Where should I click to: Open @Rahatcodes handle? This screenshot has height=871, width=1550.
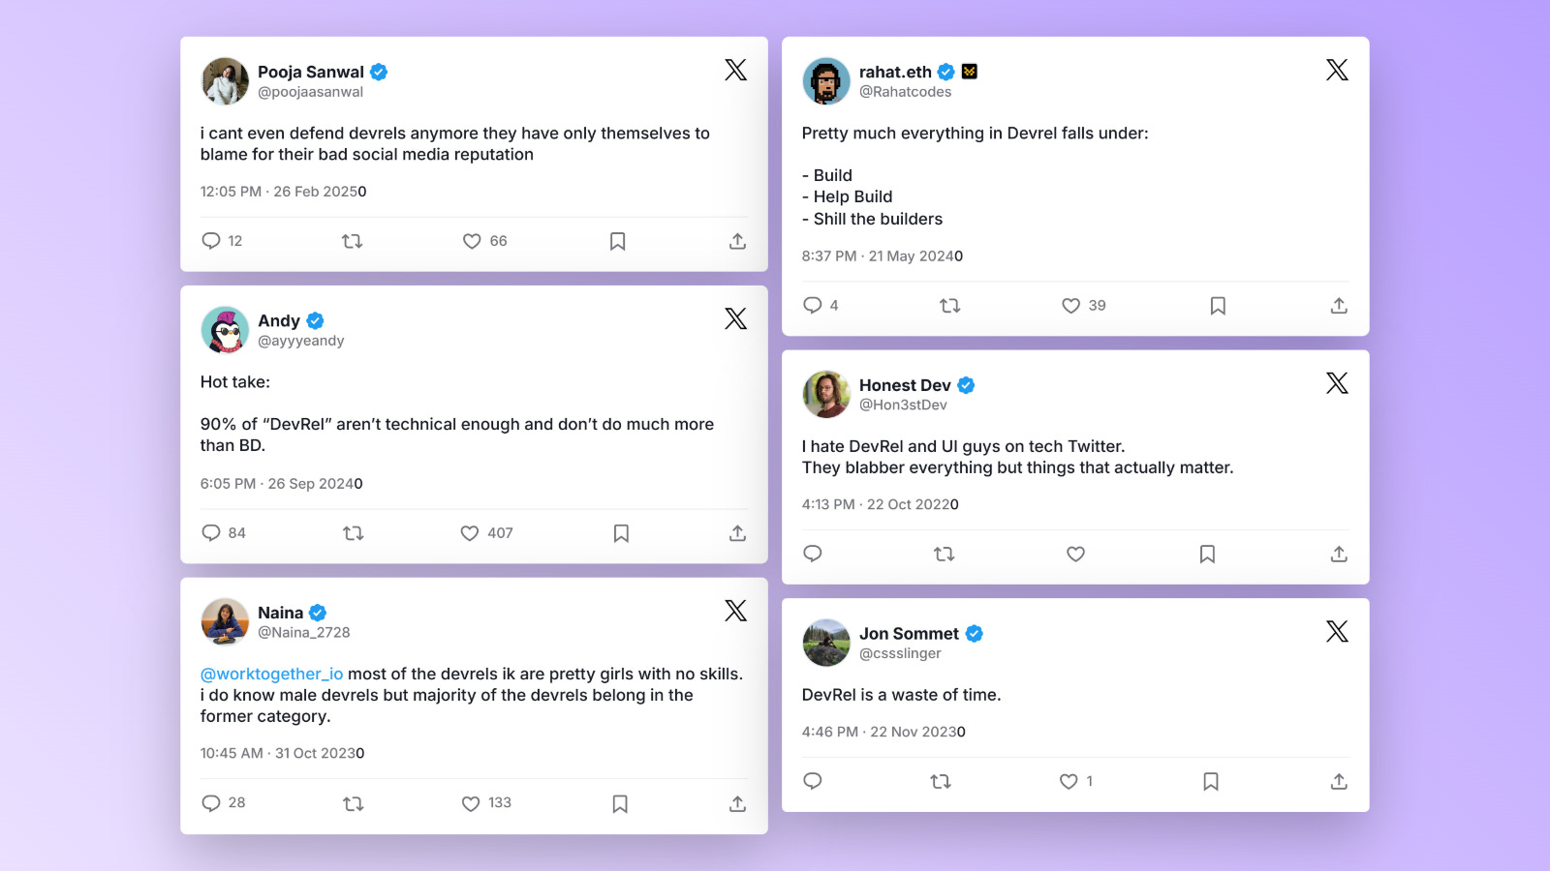[905, 92]
